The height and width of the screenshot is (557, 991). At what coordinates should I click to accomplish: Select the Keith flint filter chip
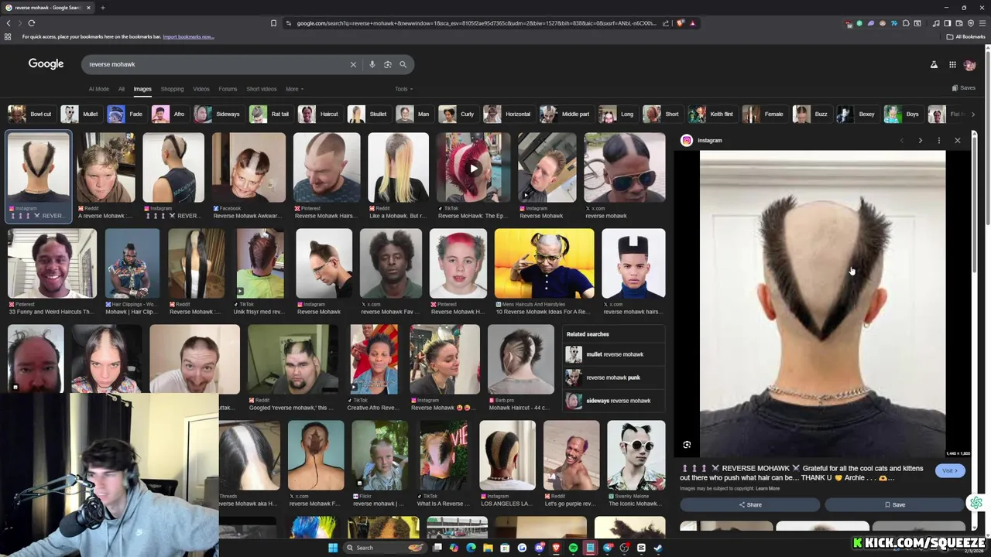(712, 114)
